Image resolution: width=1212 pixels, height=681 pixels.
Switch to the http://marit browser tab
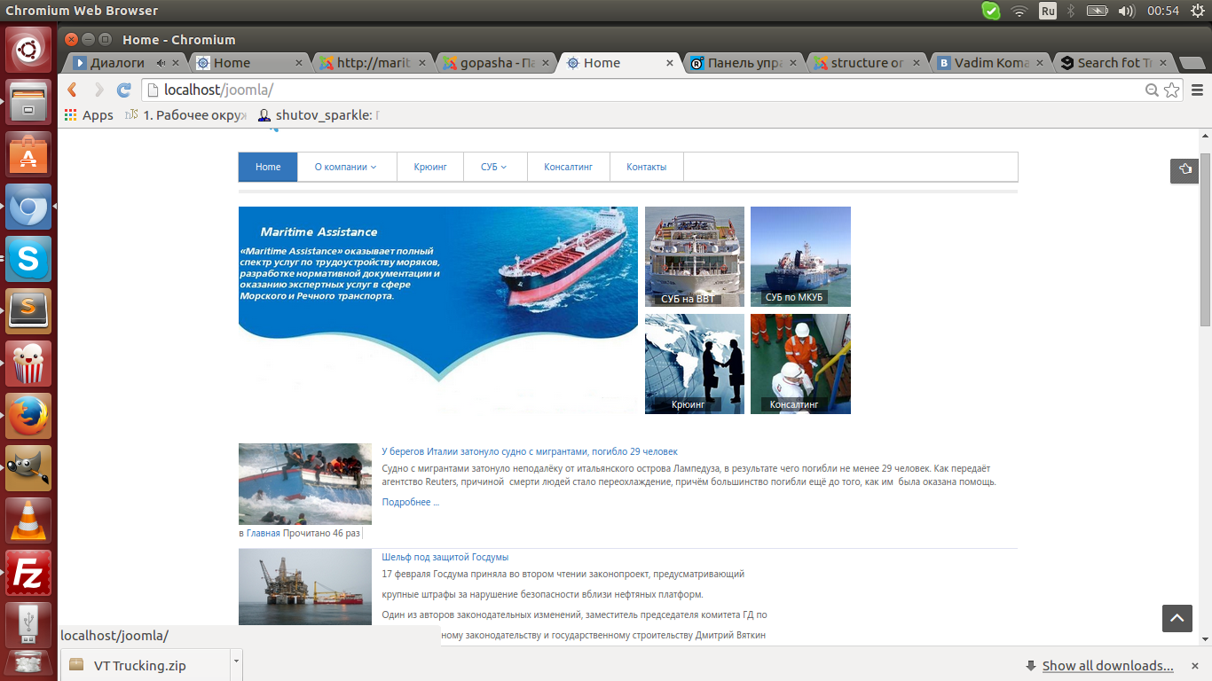[373, 63]
